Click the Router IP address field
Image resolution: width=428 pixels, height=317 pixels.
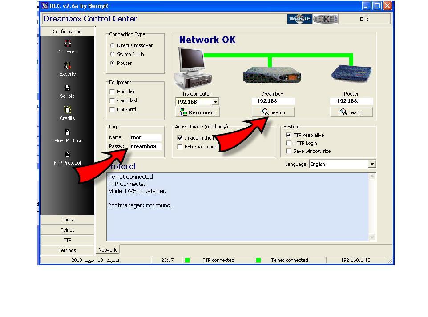[351, 101]
